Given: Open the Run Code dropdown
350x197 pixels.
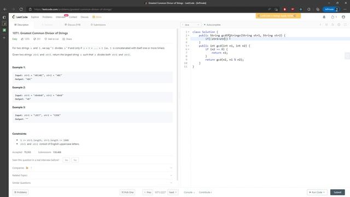Looking at the screenshot, I should 317,192.
